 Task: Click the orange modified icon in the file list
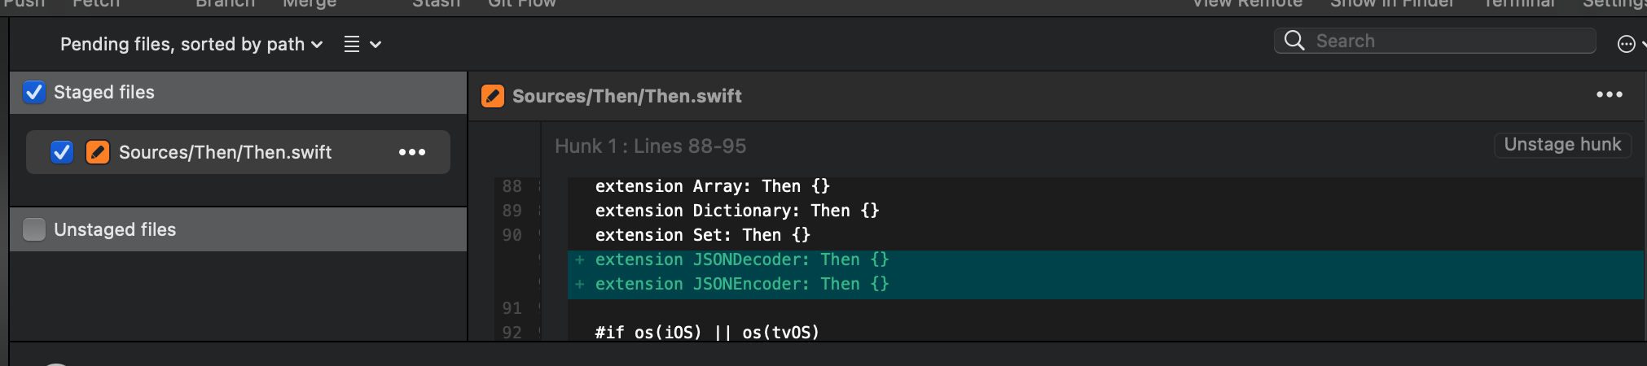click(98, 152)
